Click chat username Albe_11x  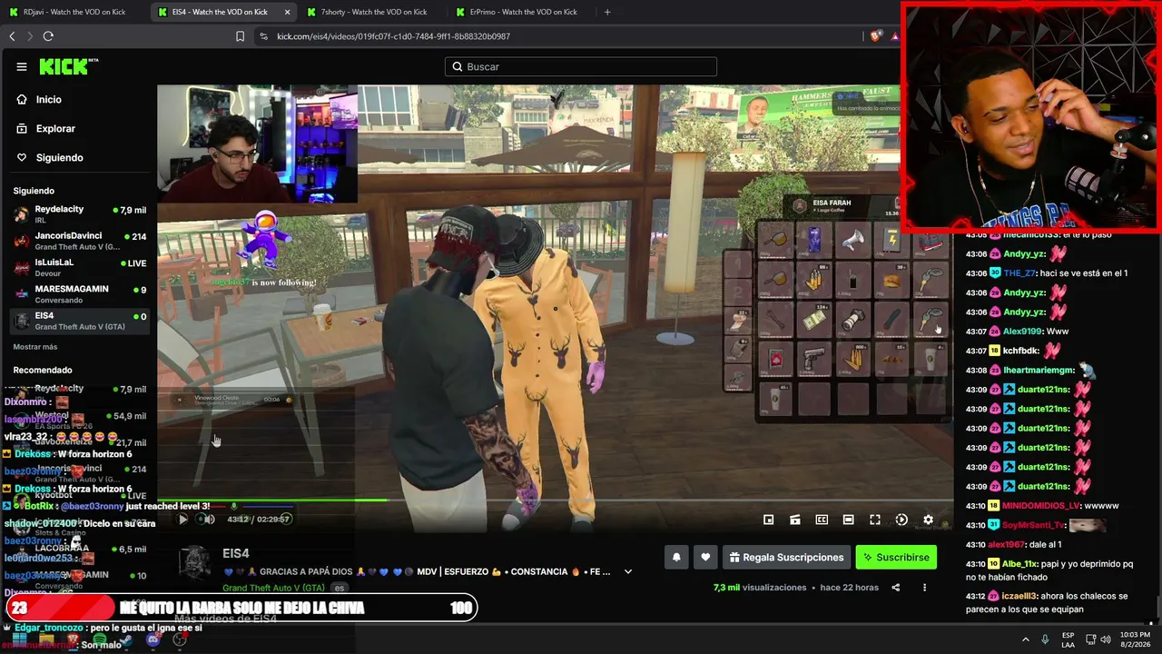click(x=1020, y=564)
